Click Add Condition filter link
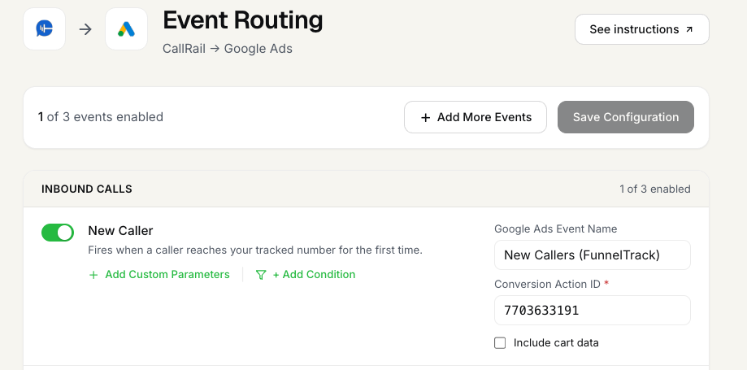Image resolution: width=747 pixels, height=370 pixels. [x=306, y=275]
